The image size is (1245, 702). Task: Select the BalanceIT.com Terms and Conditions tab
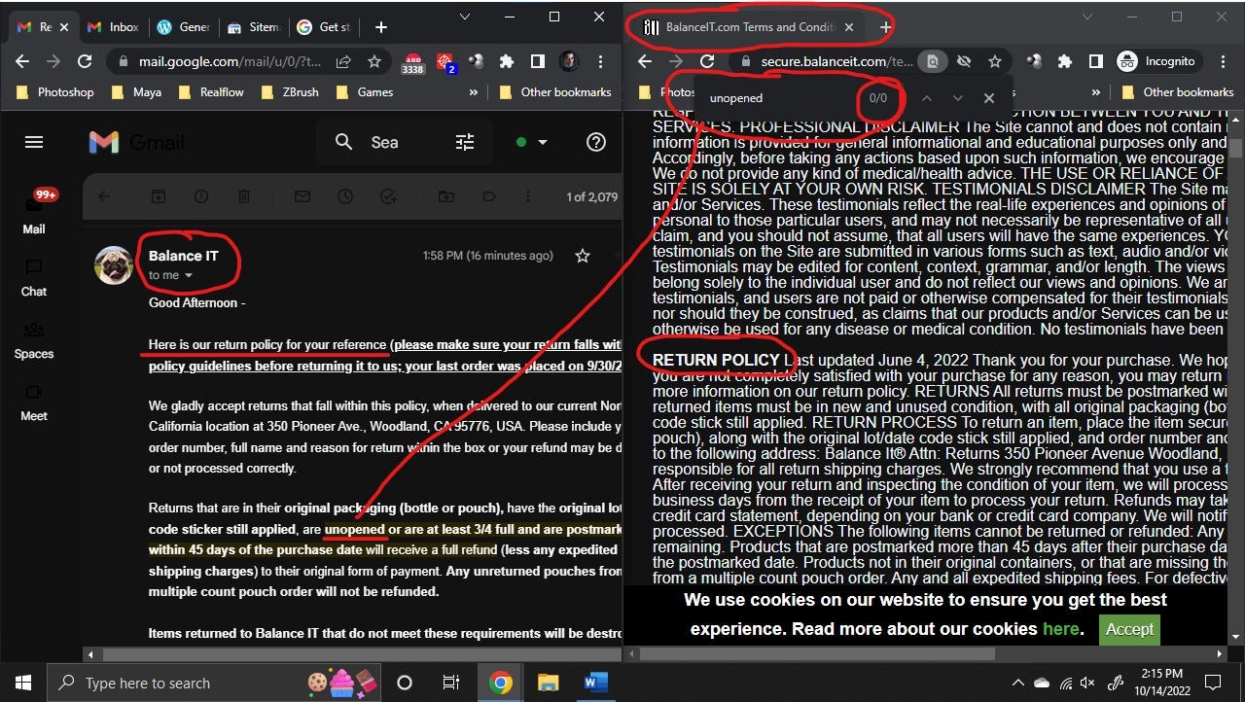click(749, 27)
